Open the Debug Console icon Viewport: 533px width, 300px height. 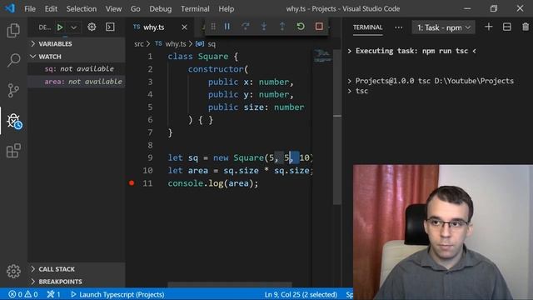(110, 27)
